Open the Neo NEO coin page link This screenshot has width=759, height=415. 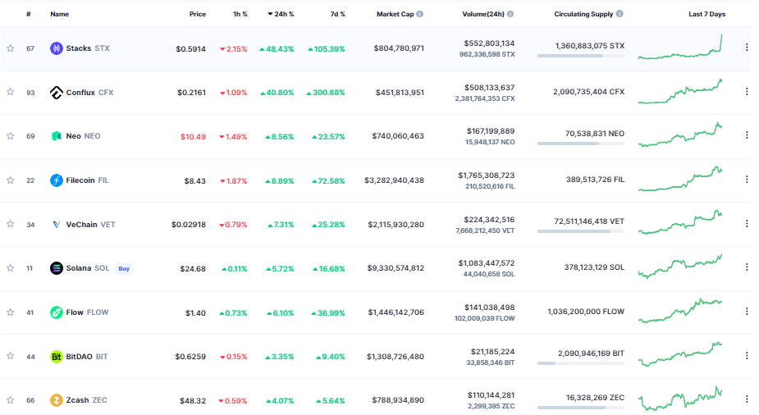click(x=83, y=136)
